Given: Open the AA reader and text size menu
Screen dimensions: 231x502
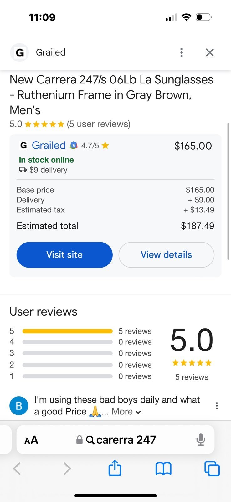Looking at the screenshot, I should 31,440.
